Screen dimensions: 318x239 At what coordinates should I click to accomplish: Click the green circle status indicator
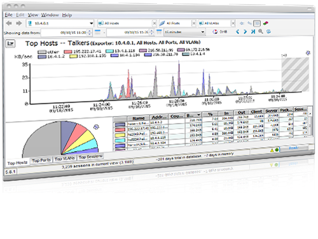click(277, 150)
